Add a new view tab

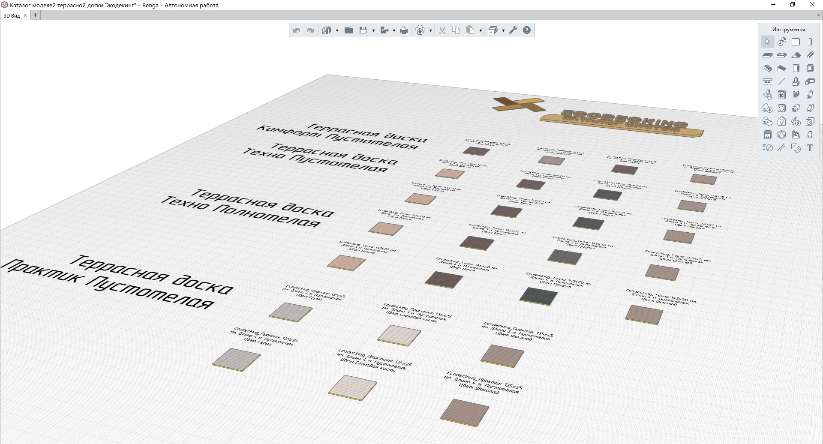(x=36, y=15)
